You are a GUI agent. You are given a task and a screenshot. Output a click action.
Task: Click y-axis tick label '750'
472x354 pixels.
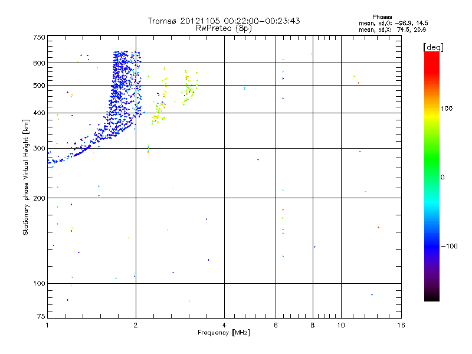[x=39, y=37]
